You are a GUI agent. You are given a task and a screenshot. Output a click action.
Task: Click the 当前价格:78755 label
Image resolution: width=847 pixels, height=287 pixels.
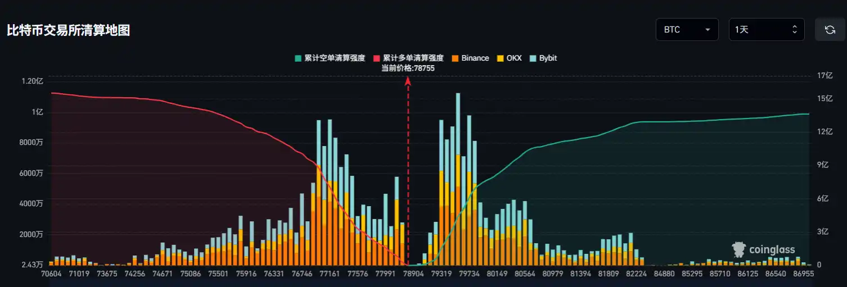[x=408, y=68]
